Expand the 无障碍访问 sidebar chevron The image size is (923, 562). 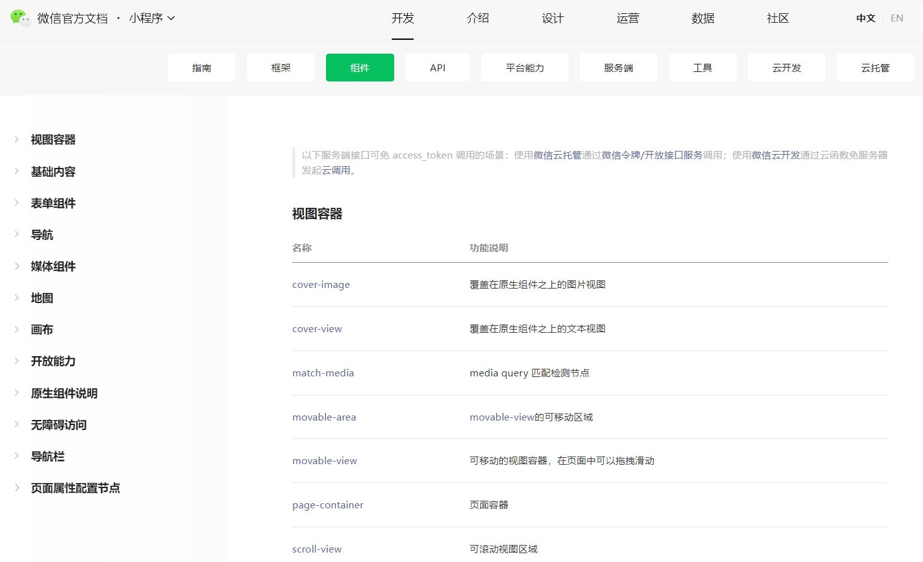[16, 424]
